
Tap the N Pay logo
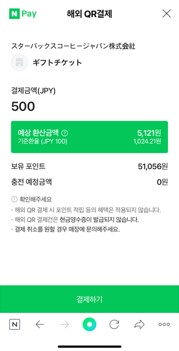pyautogui.click(x=23, y=14)
